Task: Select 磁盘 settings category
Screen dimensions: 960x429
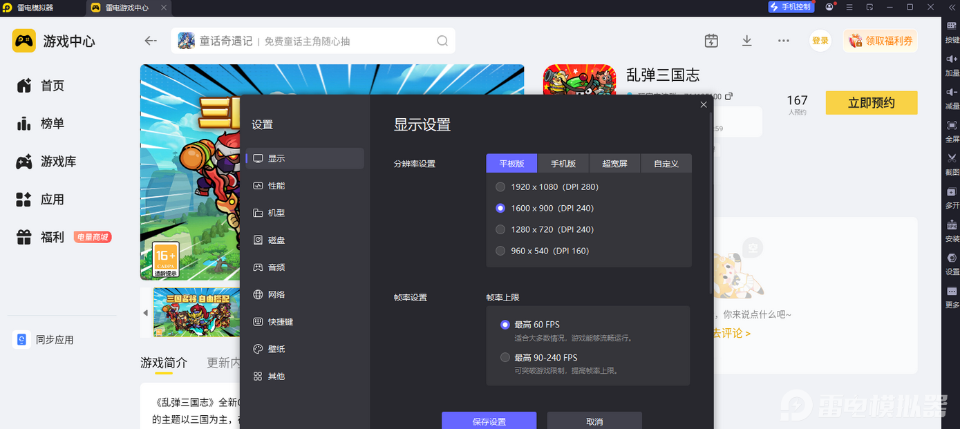Action: (305, 240)
